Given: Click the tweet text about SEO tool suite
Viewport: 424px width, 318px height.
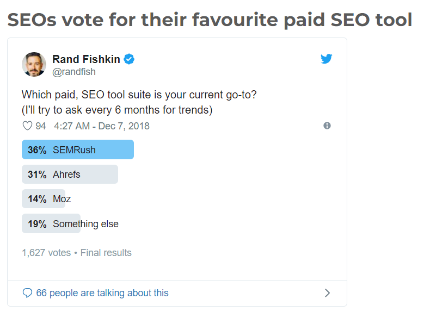Looking at the screenshot, I should tap(139, 95).
